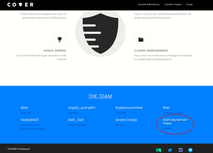Click the COVER logo in header
The height and width of the screenshot is (153, 213).
tap(20, 4)
